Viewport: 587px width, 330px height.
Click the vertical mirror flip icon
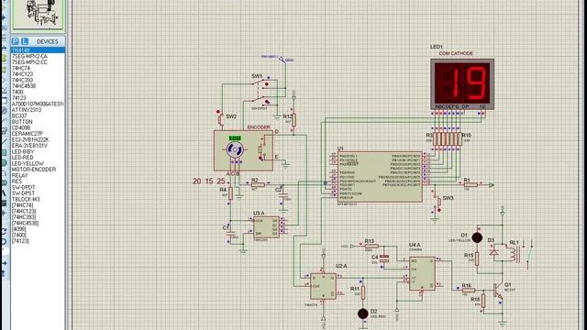(4, 274)
